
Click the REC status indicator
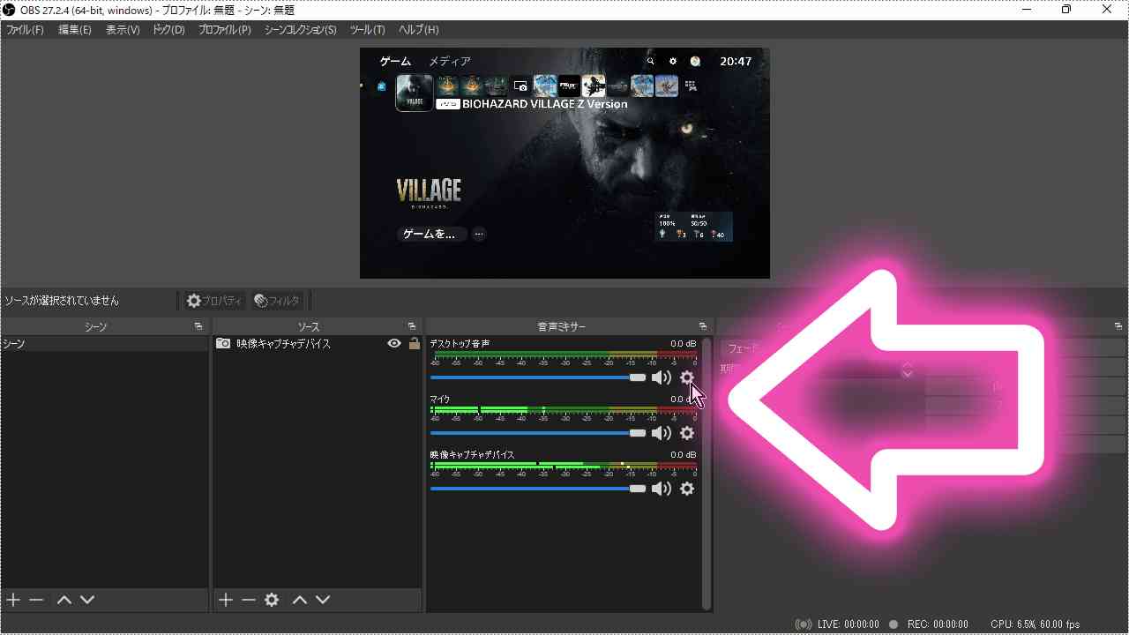click(x=928, y=624)
